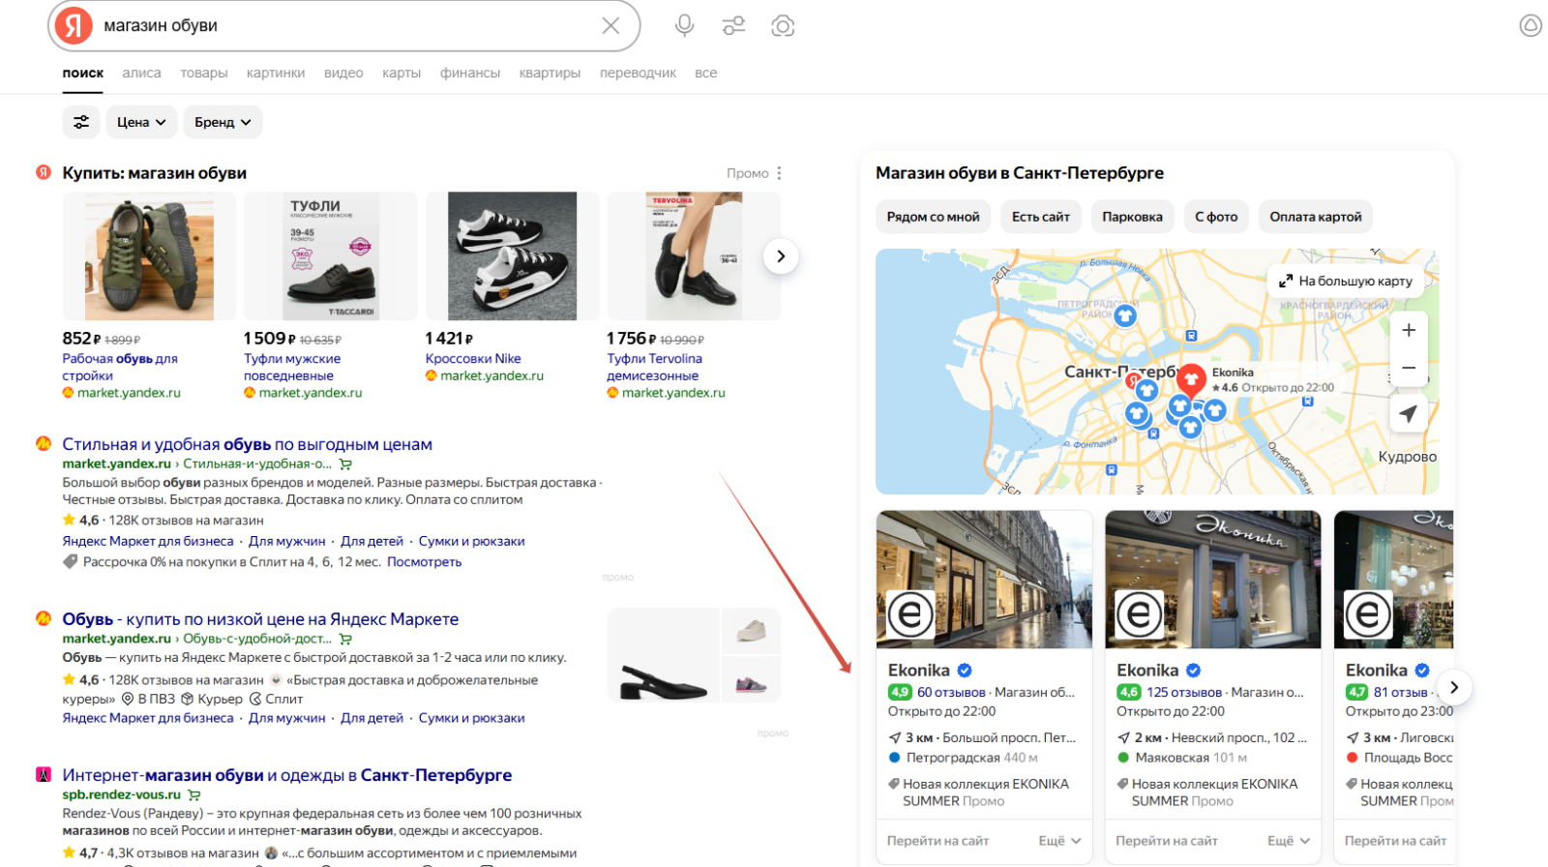This screenshot has height=867, width=1548.
Task: Switch to the товары tab
Action: pos(203,73)
